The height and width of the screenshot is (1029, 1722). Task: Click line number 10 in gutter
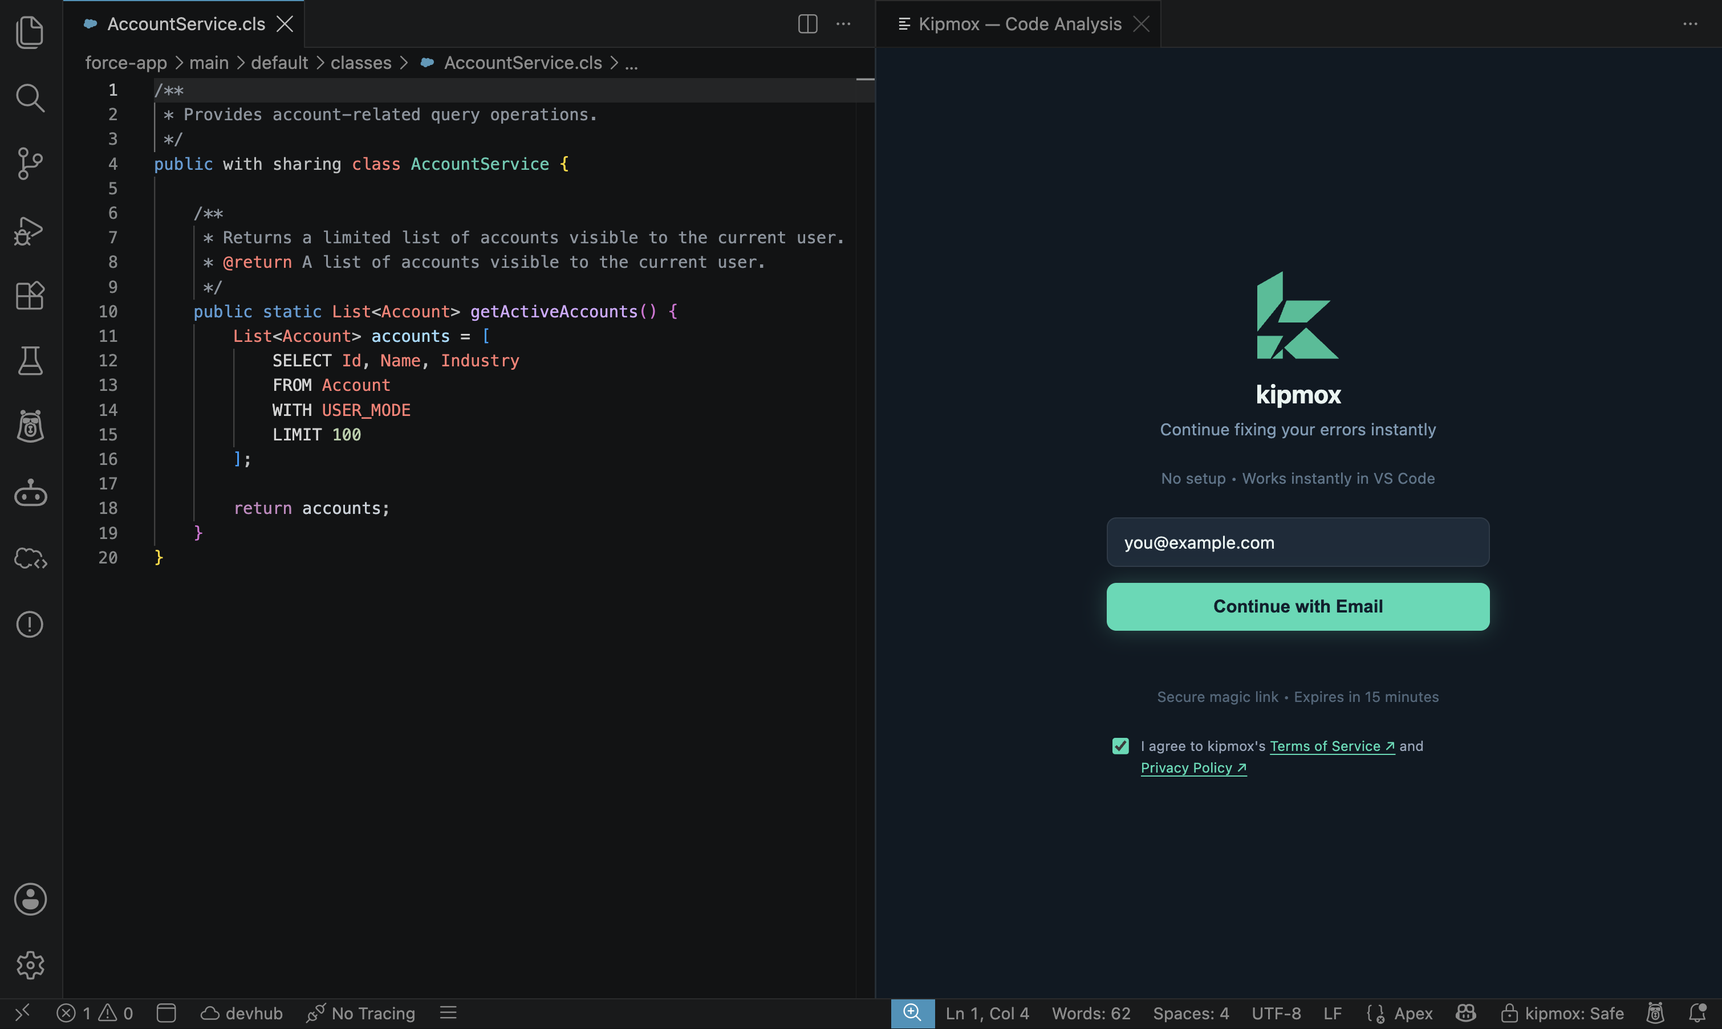(x=108, y=311)
